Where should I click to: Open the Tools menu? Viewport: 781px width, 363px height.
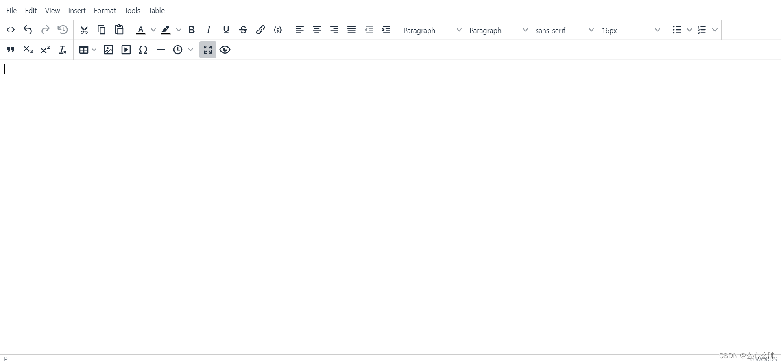132,11
